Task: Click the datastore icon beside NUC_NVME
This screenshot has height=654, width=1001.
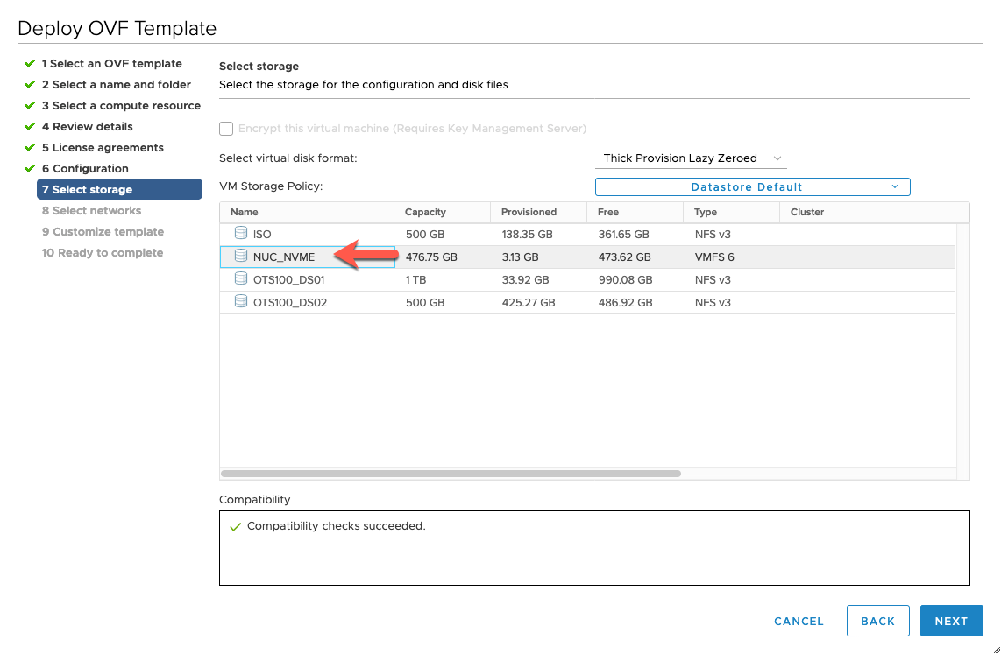Action: click(x=241, y=257)
